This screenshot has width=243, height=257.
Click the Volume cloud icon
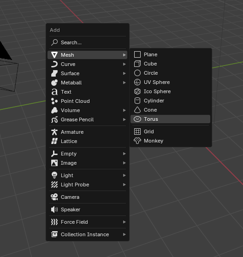point(54,110)
